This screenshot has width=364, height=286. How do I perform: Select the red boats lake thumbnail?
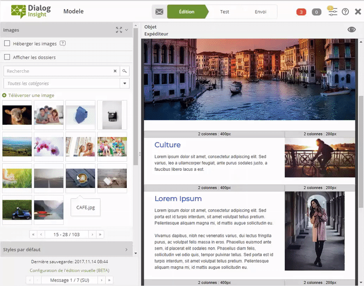[49, 210]
